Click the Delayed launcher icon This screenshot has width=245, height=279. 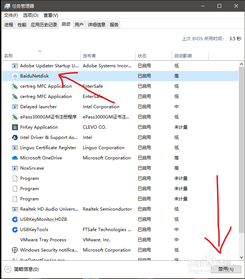pos(15,107)
